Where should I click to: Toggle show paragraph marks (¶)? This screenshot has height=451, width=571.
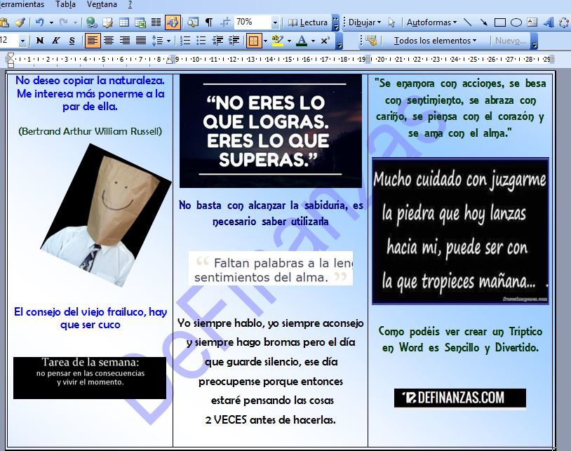pos(209,22)
